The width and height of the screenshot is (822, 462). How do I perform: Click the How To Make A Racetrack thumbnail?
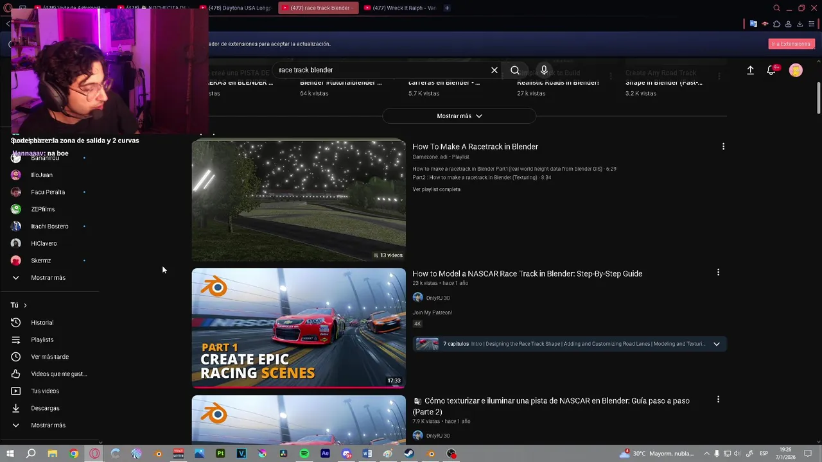[x=299, y=200]
